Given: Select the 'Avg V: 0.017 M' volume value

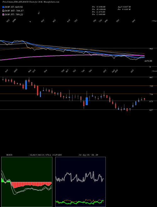Looking at the screenshot, I should coord(124,7).
